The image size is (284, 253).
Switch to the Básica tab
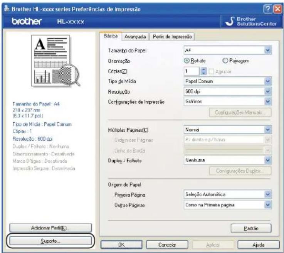(x=111, y=36)
